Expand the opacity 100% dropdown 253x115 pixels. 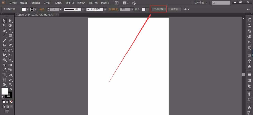tap(132, 9)
